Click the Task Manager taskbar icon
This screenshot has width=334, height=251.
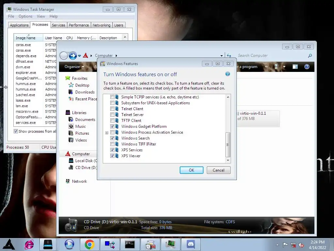pos(170,244)
